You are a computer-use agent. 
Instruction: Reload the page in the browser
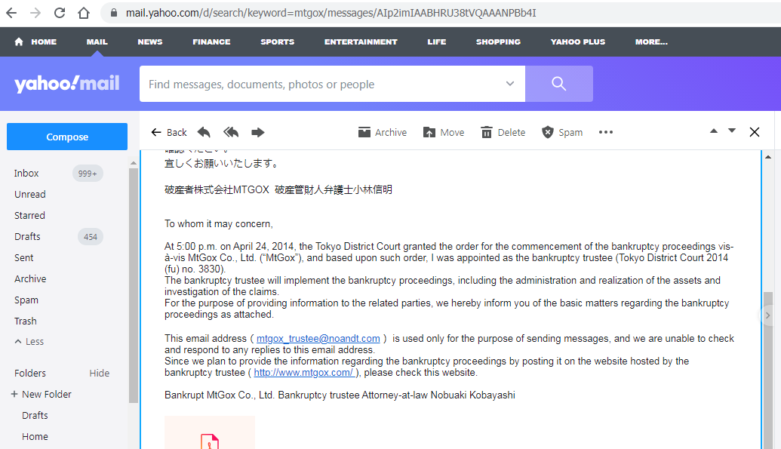(60, 13)
